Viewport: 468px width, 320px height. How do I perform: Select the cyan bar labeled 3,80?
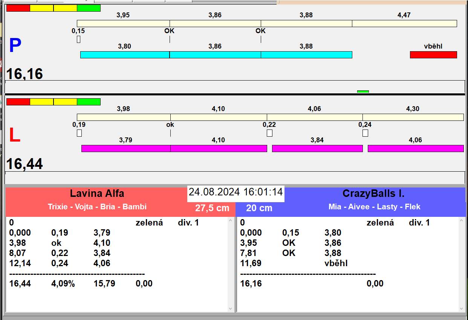coord(125,55)
